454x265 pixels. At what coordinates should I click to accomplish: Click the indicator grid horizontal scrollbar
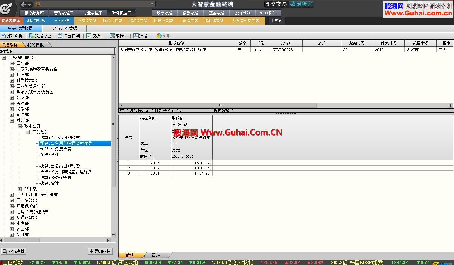click(x=220, y=105)
